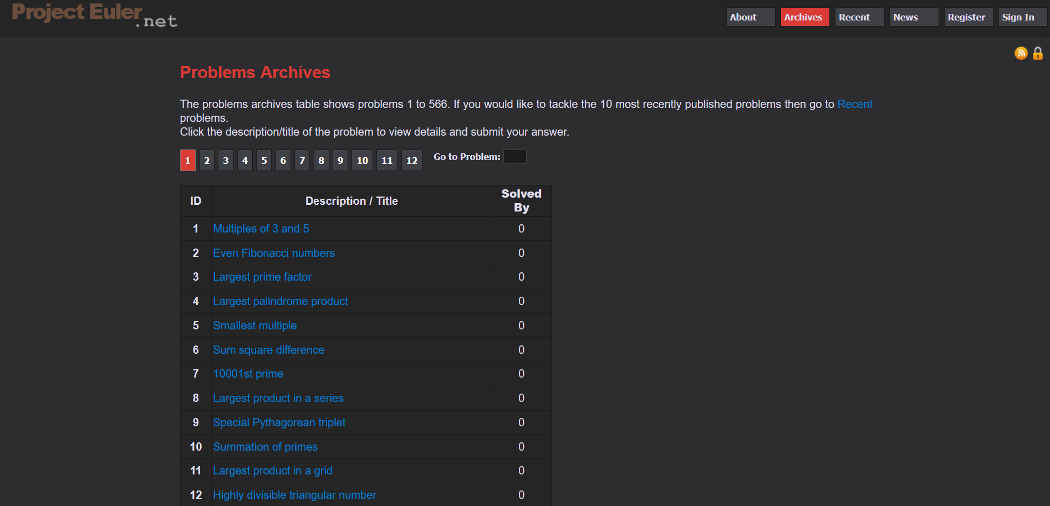The width and height of the screenshot is (1050, 506).
Task: Open Highly divisible triangular number problem
Action: (294, 495)
